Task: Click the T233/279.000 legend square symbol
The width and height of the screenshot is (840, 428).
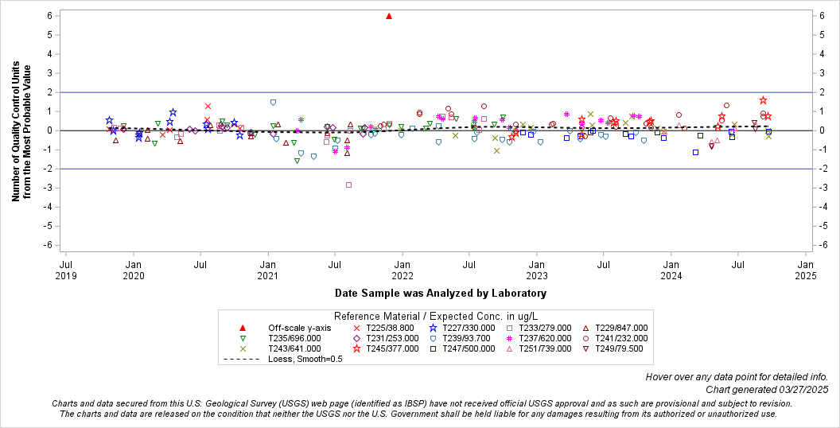Action: pyautogui.click(x=509, y=328)
